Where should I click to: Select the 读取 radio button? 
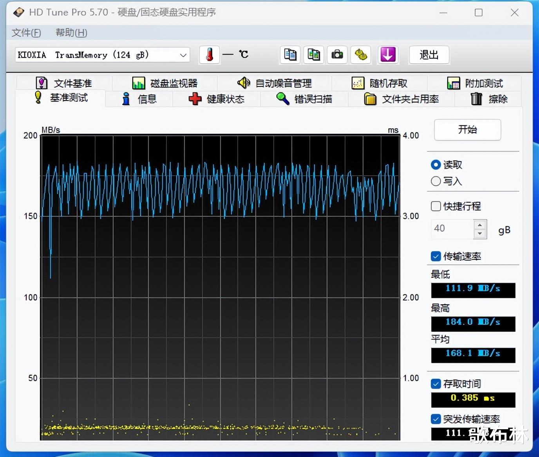click(436, 165)
